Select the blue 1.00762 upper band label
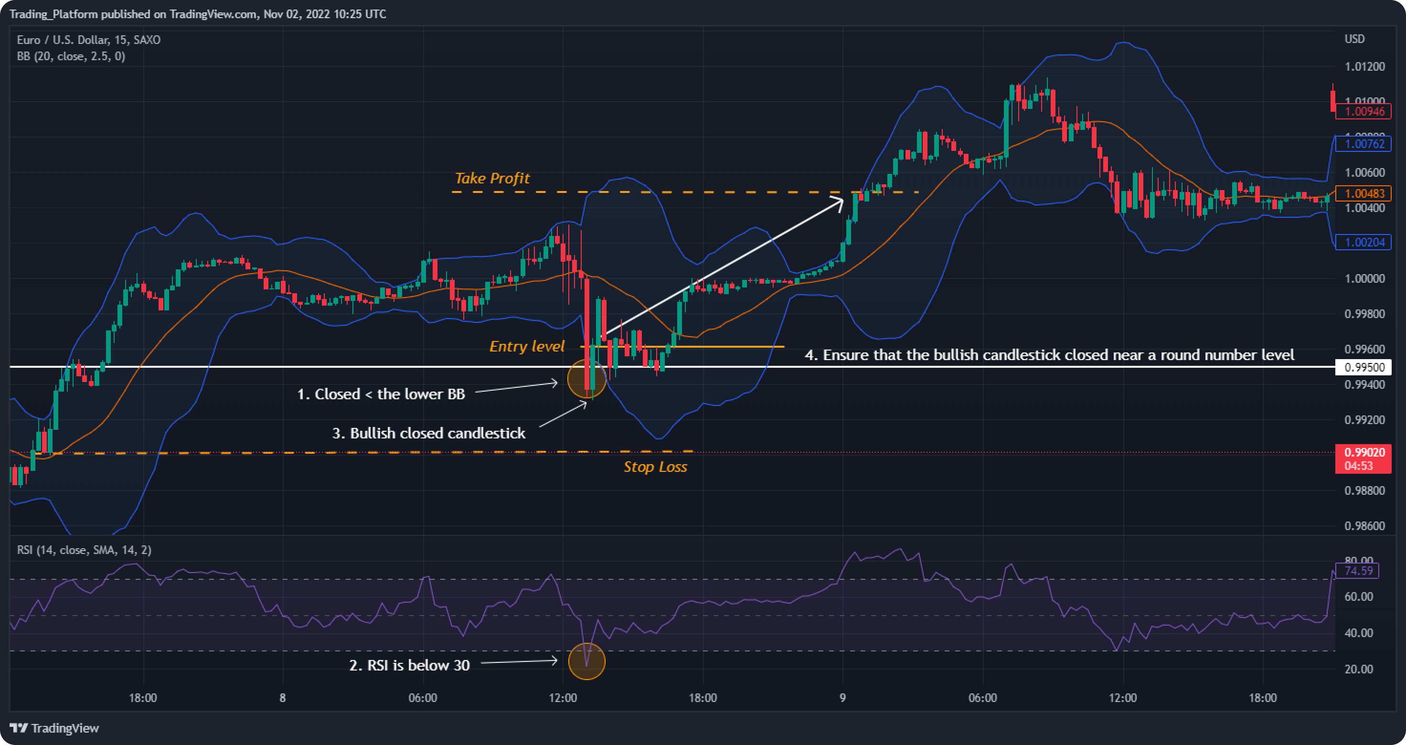The image size is (1406, 745). pyautogui.click(x=1363, y=144)
